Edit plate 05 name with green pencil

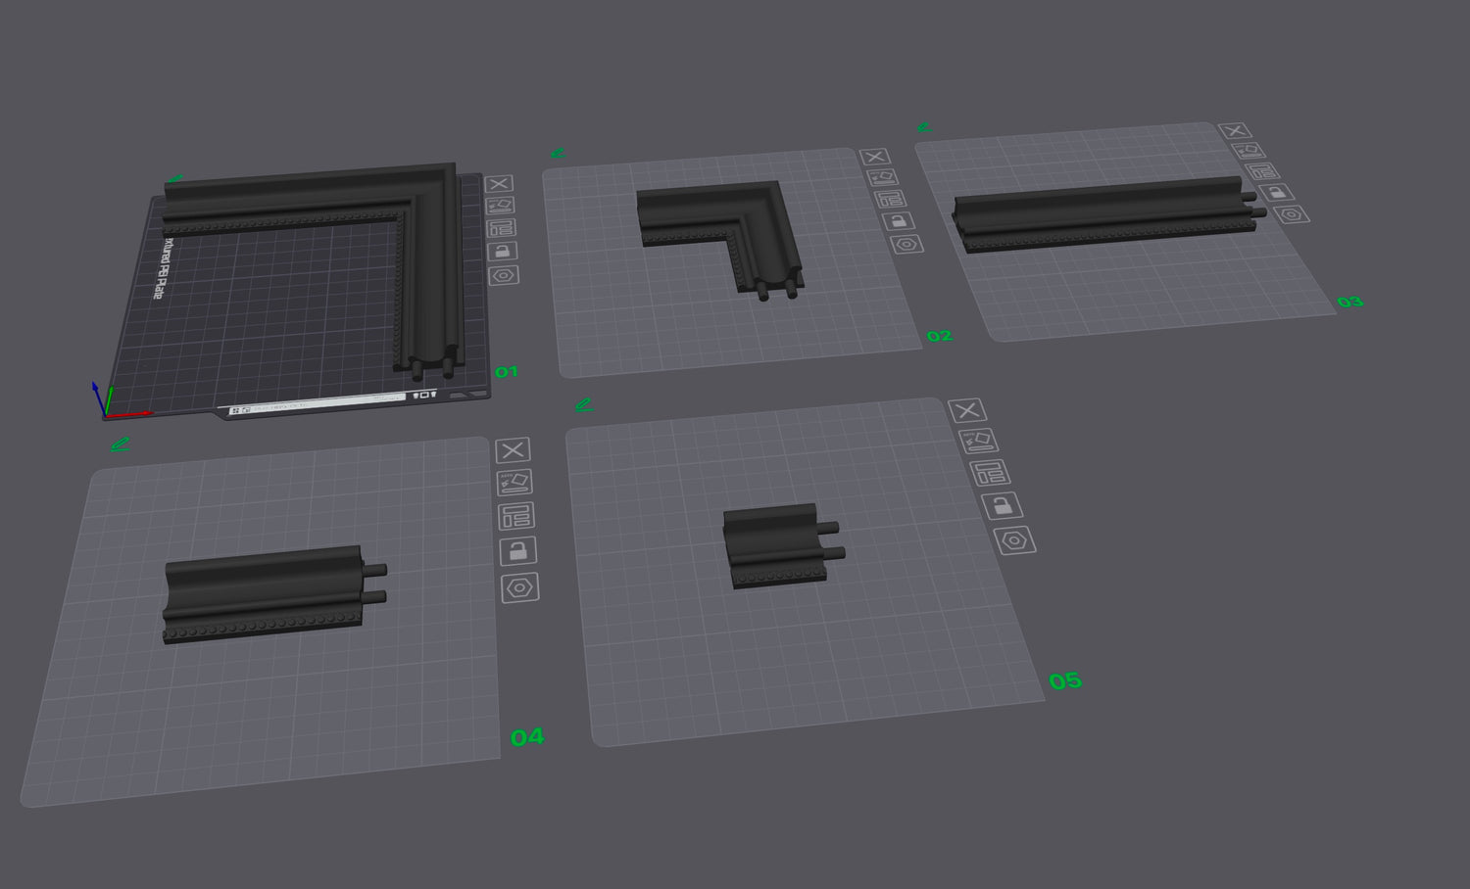pos(584,404)
